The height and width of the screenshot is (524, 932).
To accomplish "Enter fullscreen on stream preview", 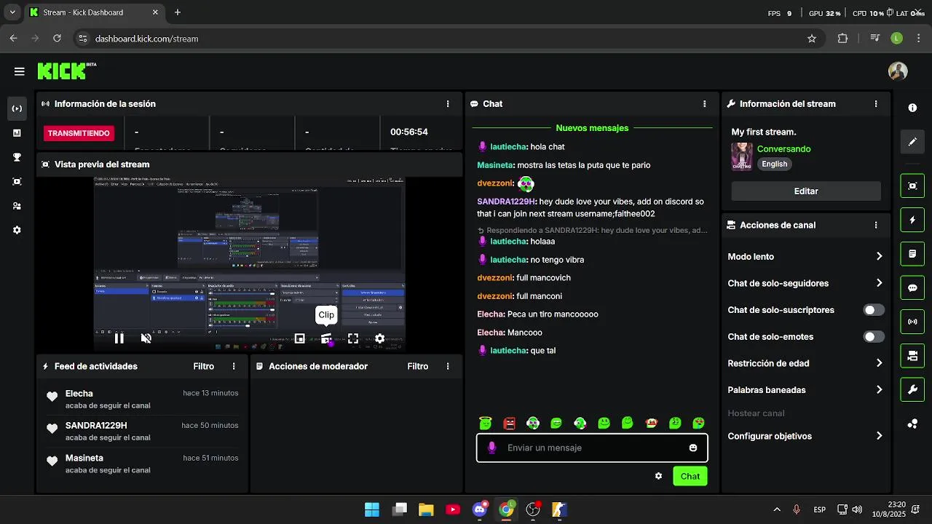I will (x=353, y=338).
